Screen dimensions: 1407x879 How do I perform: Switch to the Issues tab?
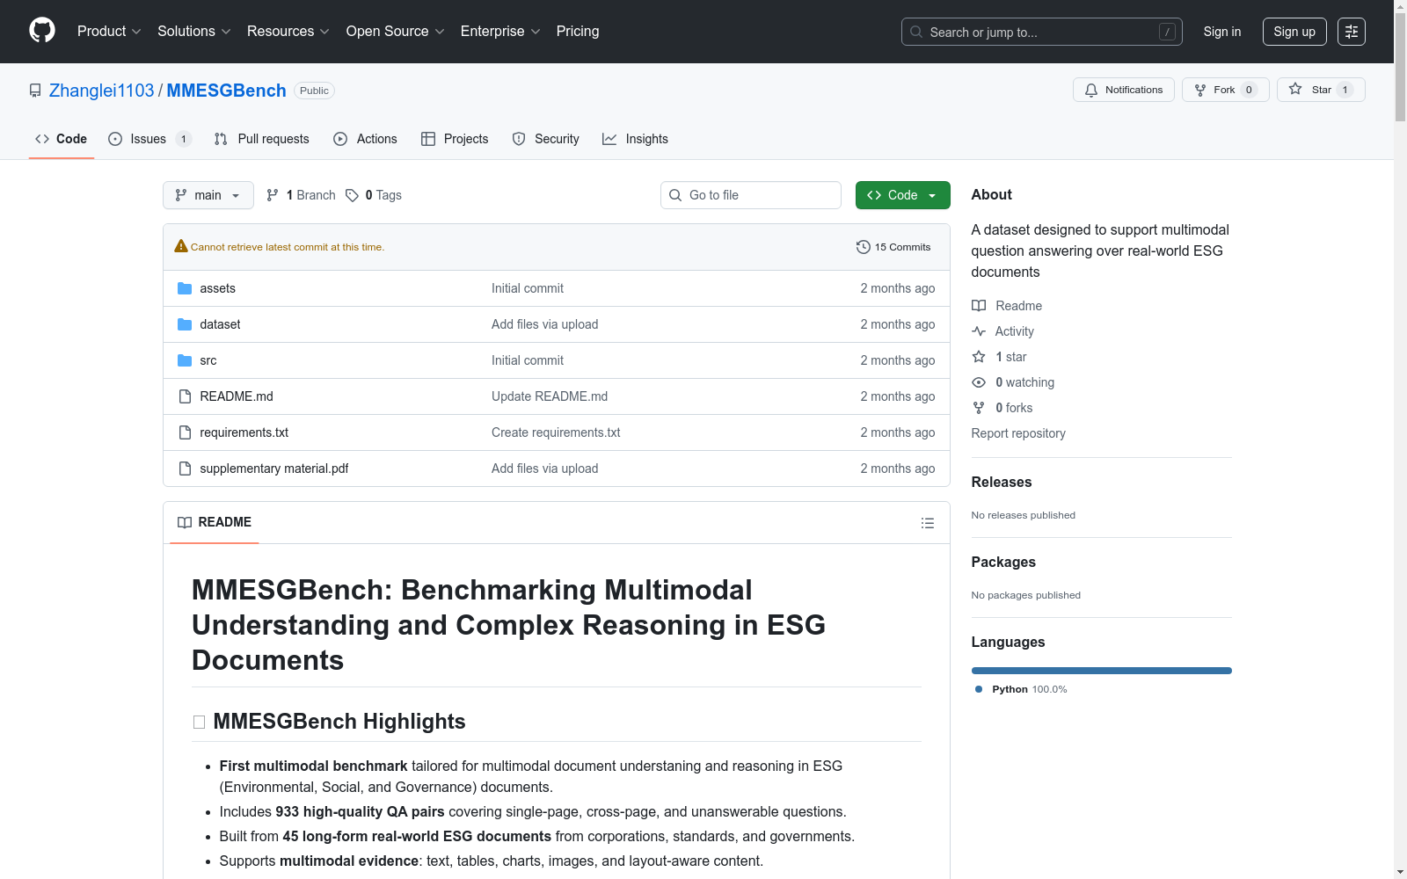click(x=149, y=139)
